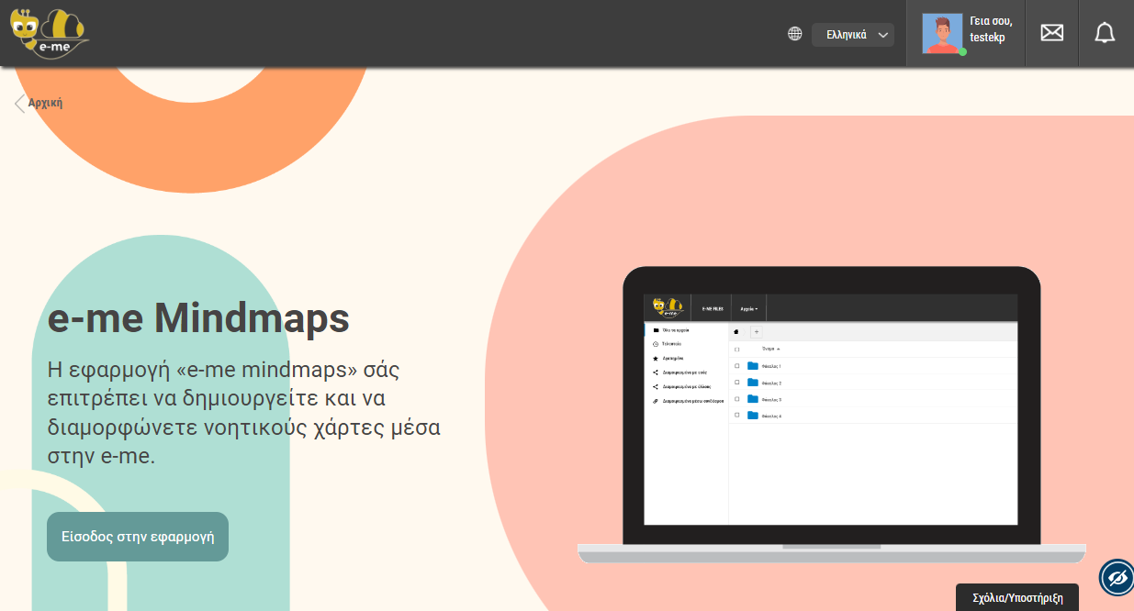
Task: Open the Σχόλια/Υποστήριξη feedback button
Action: coord(1017,597)
